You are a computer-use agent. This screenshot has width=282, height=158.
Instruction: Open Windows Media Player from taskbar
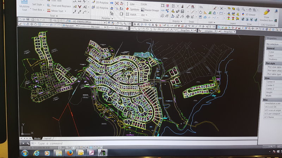47,153
